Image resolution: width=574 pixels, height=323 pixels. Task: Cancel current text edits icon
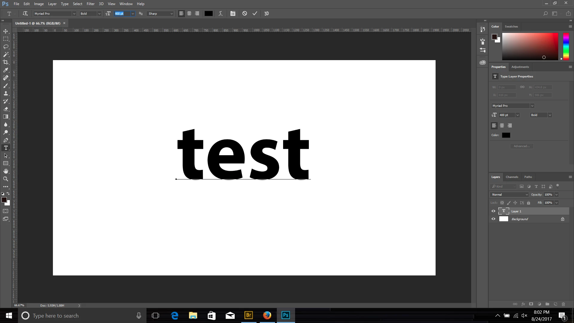245,13
